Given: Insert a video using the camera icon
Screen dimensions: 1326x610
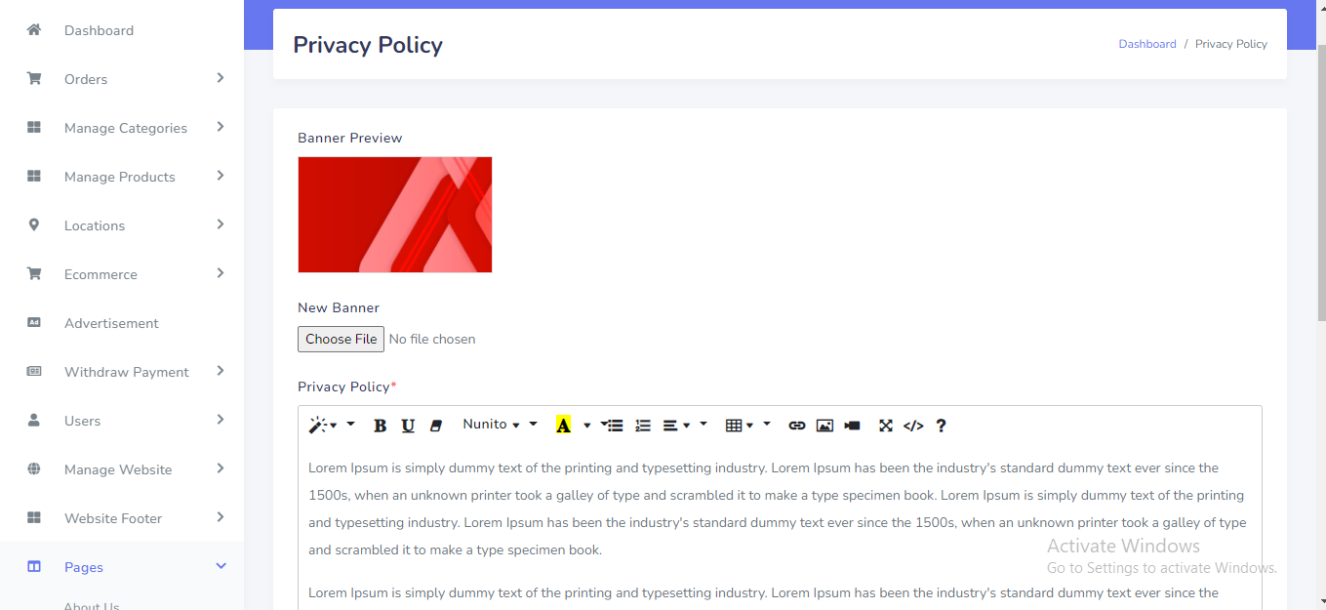Looking at the screenshot, I should (852, 426).
